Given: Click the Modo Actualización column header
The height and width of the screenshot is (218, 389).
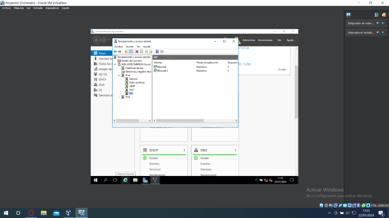Looking at the screenshot, I should [x=211, y=63].
